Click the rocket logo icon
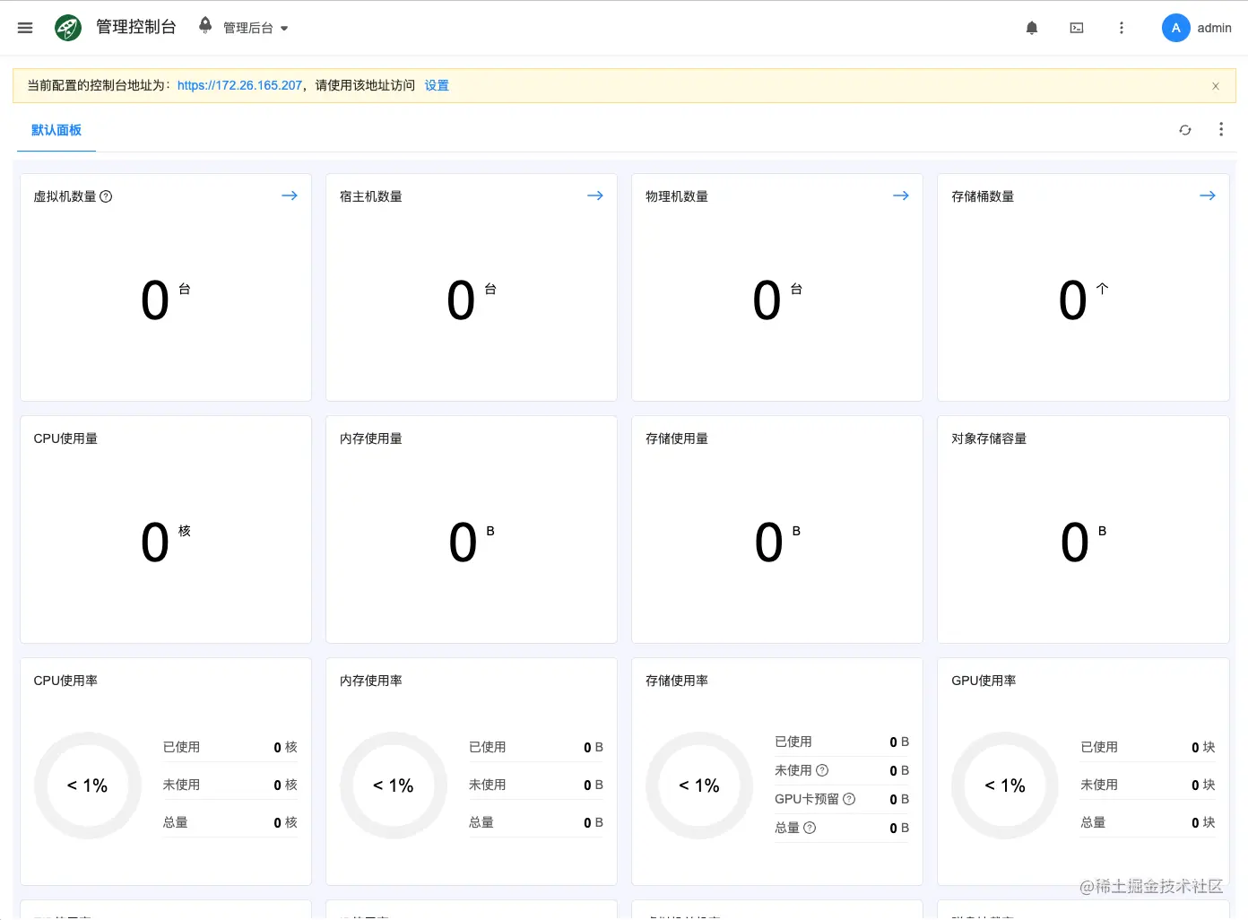The height and width of the screenshot is (920, 1248). [68, 28]
